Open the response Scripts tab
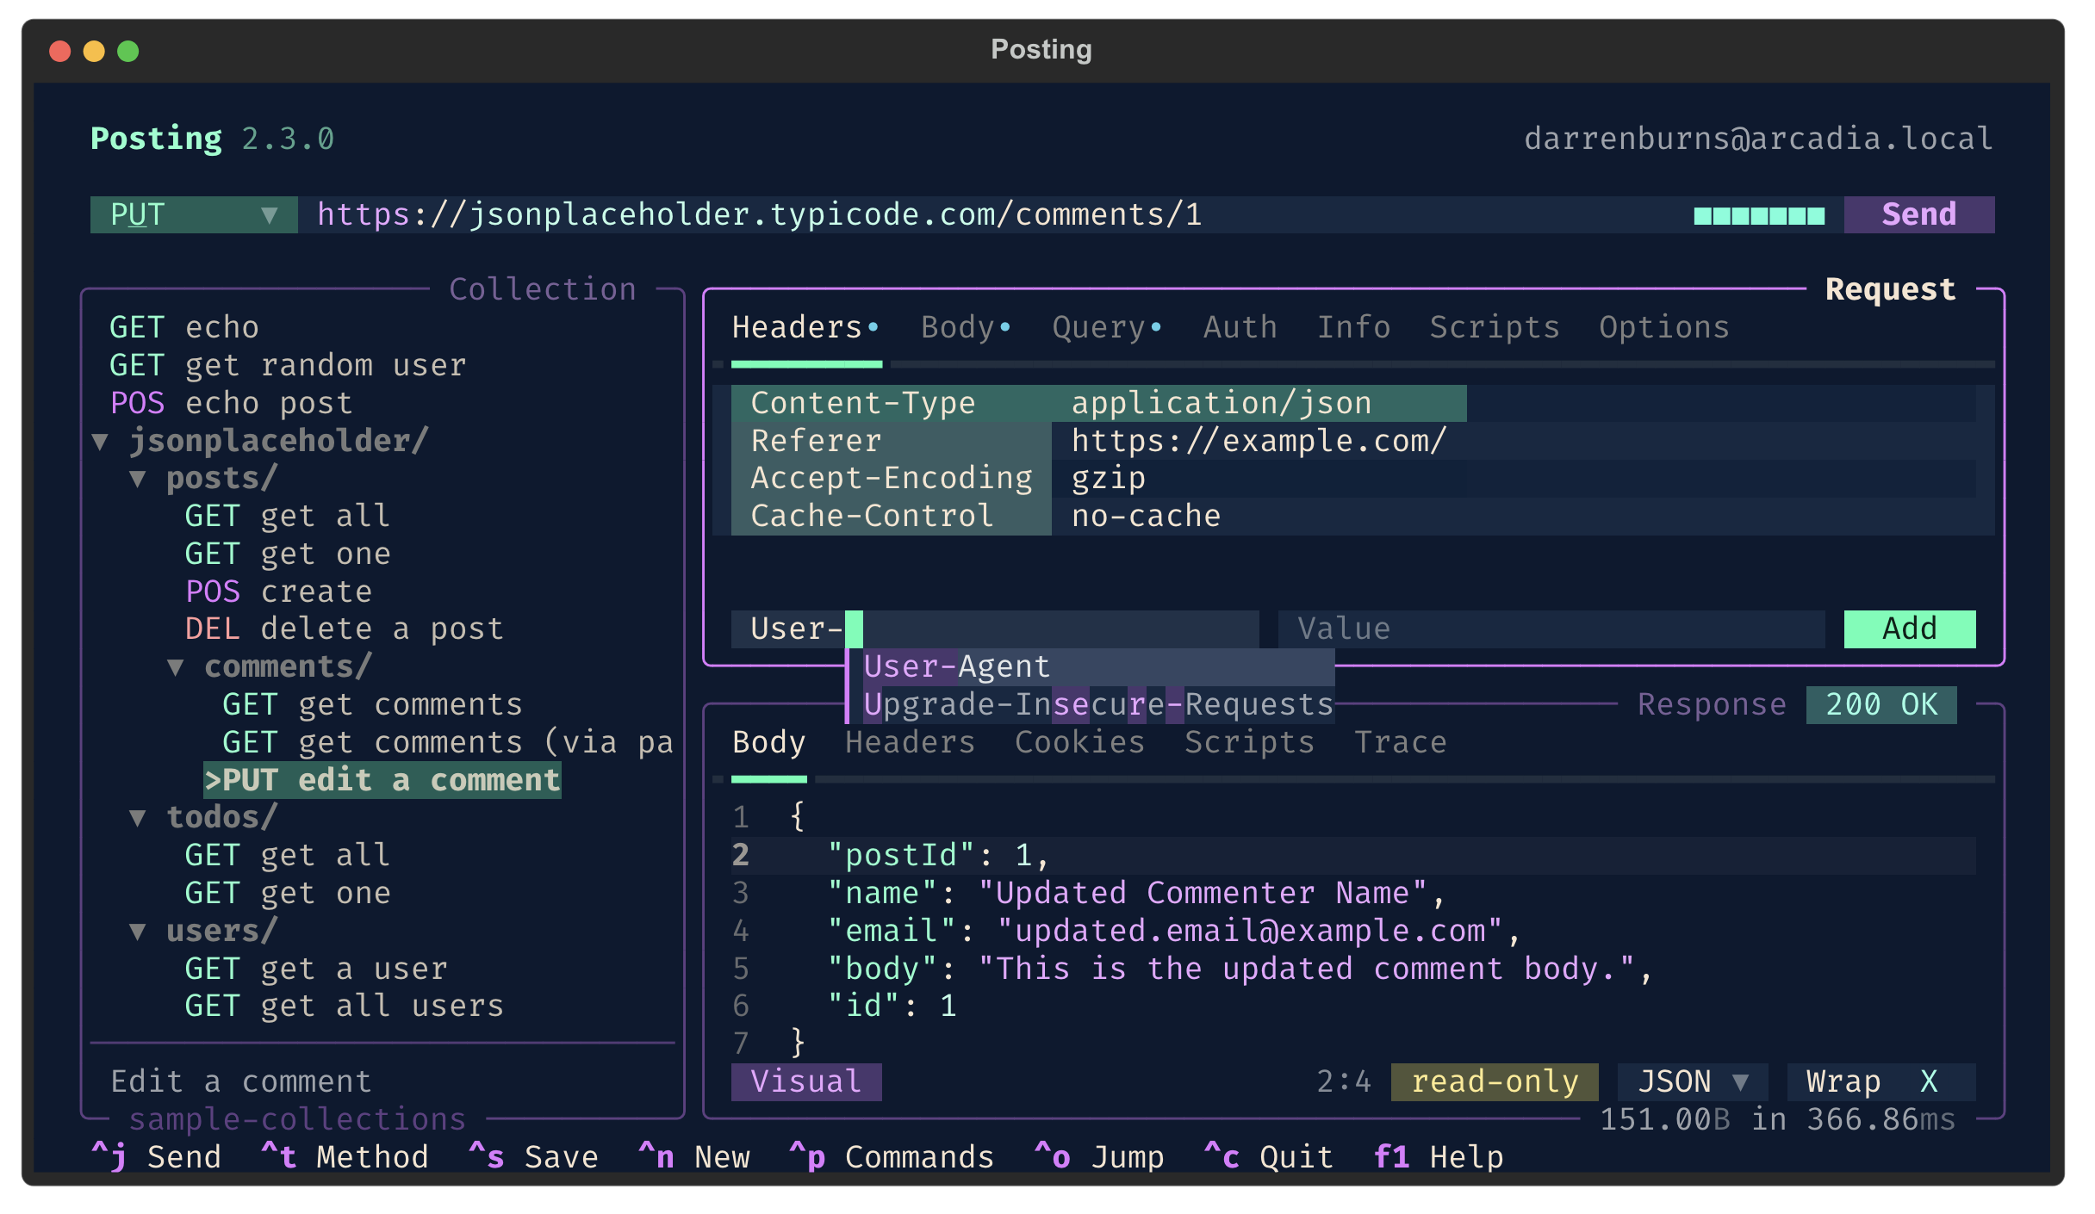 (x=1249, y=742)
